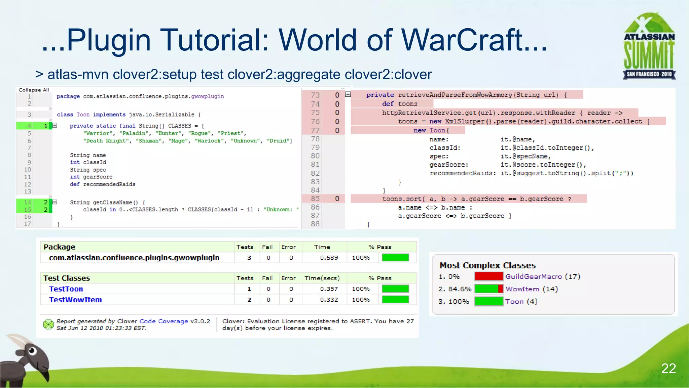Click the package green pass bar

pyautogui.click(x=395, y=258)
